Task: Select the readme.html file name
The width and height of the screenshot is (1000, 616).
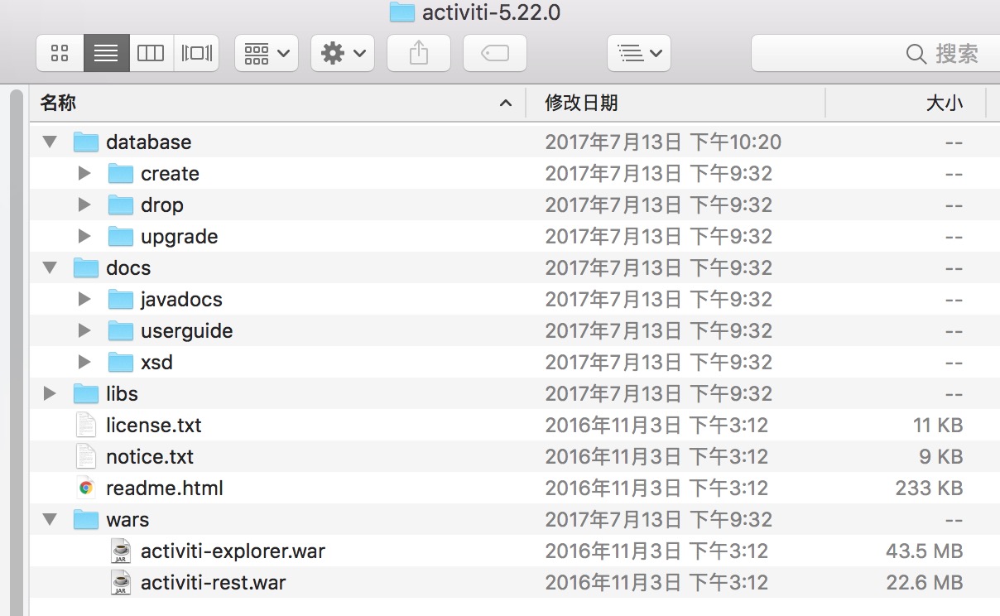Action: click(165, 488)
